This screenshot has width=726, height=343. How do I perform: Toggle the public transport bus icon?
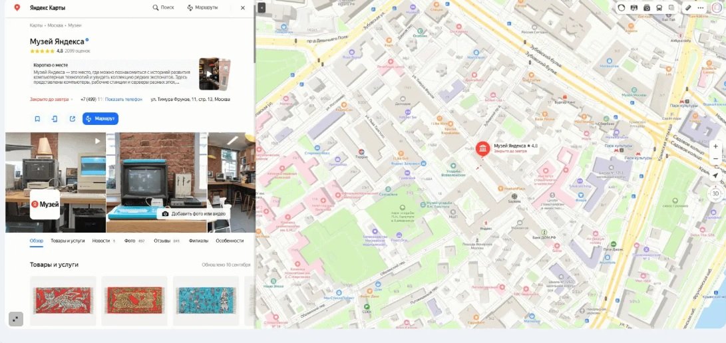pos(659,8)
